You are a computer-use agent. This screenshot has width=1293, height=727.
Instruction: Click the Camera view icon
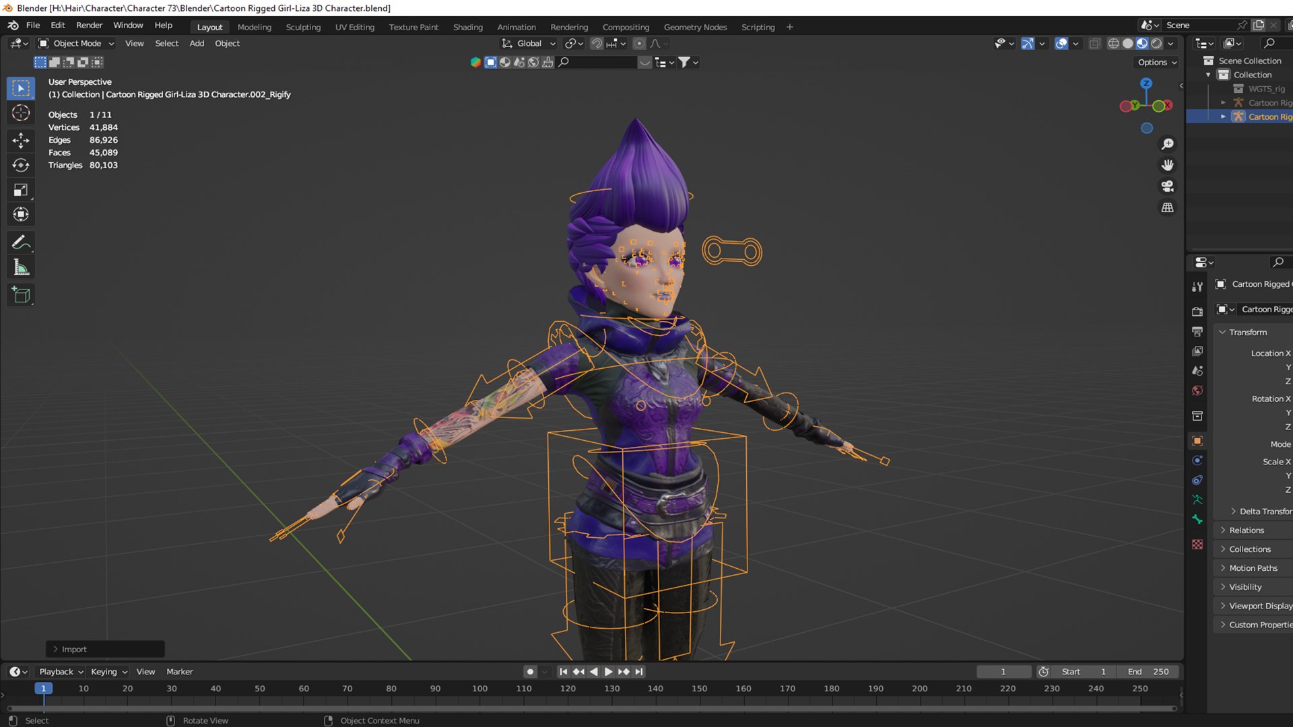tap(1167, 186)
